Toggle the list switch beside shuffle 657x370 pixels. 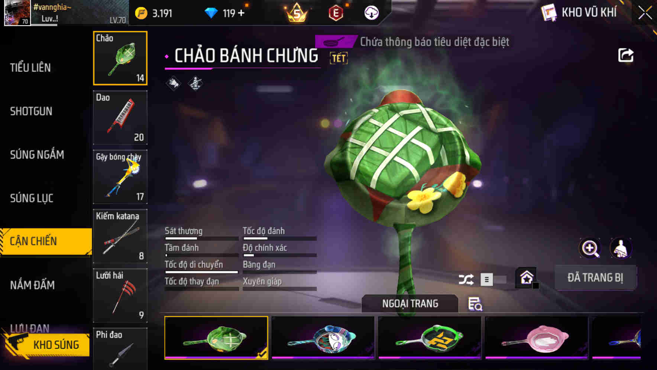pyautogui.click(x=493, y=279)
